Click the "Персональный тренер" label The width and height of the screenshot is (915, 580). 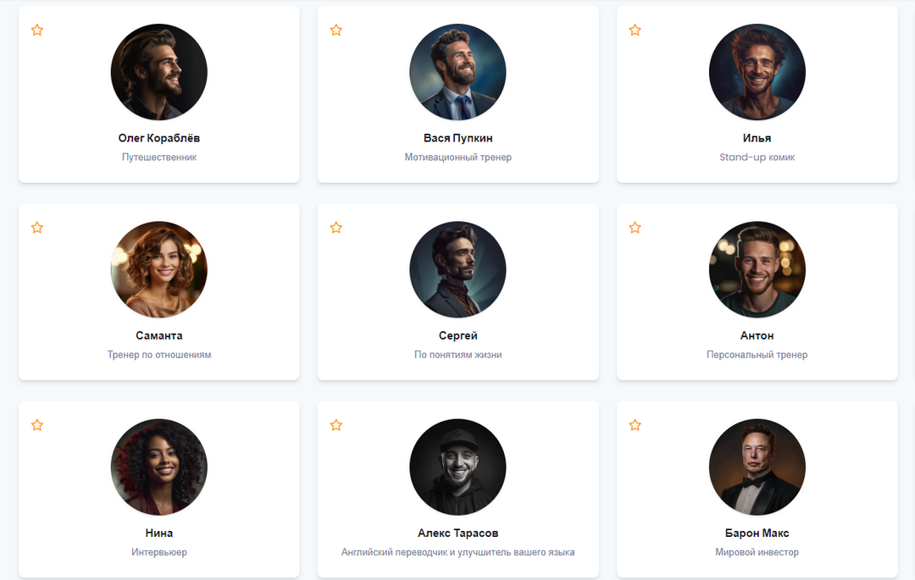(757, 355)
